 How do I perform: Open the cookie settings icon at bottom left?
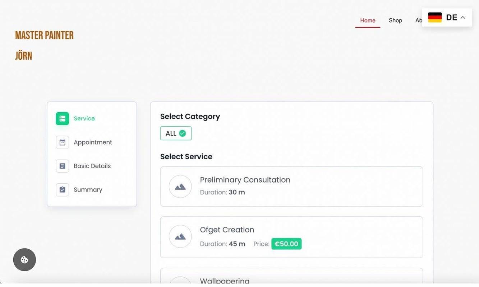coord(24,259)
